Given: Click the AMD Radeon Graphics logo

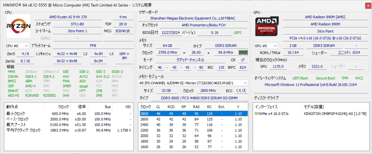Looking at the screenshot, I should pos(268,26).
